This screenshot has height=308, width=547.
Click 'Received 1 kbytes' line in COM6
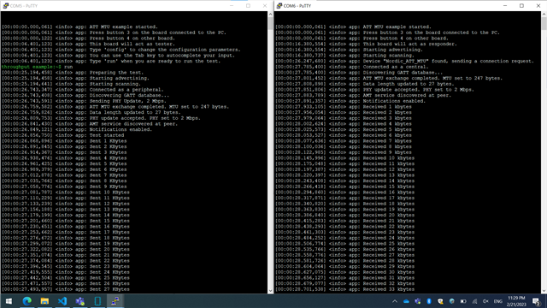click(x=344, y=107)
